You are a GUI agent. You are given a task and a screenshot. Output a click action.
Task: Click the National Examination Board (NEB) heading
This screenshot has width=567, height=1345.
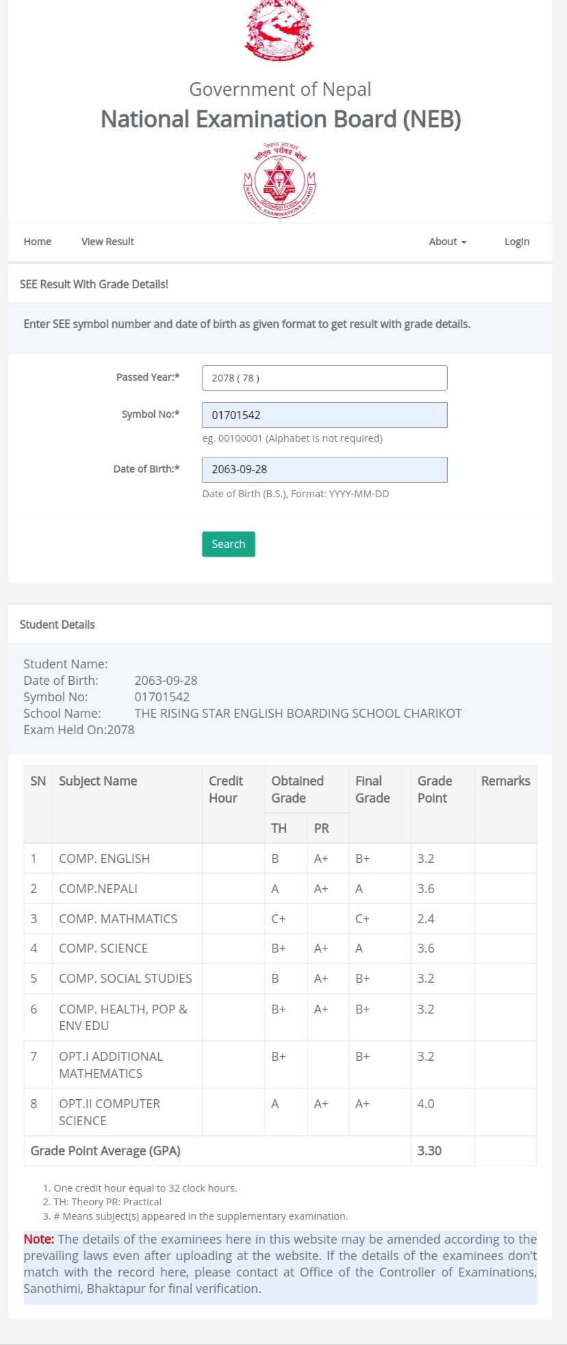point(281,119)
